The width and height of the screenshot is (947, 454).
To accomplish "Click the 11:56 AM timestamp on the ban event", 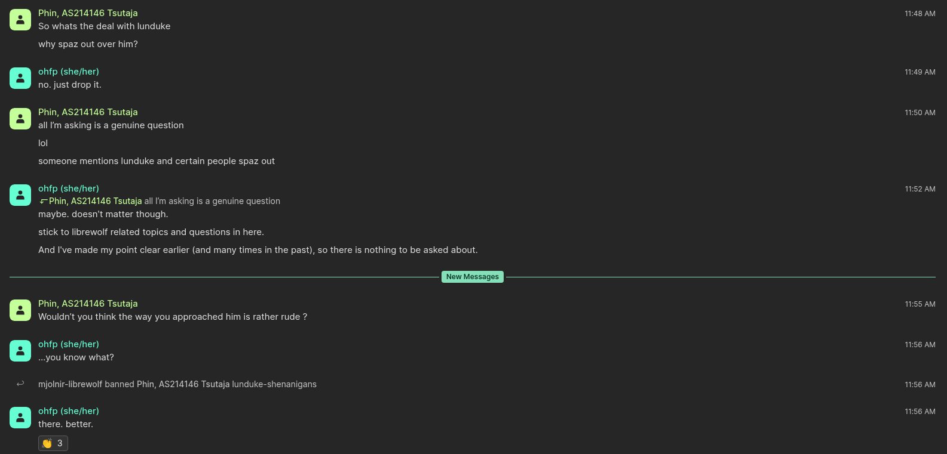I will tap(920, 384).
